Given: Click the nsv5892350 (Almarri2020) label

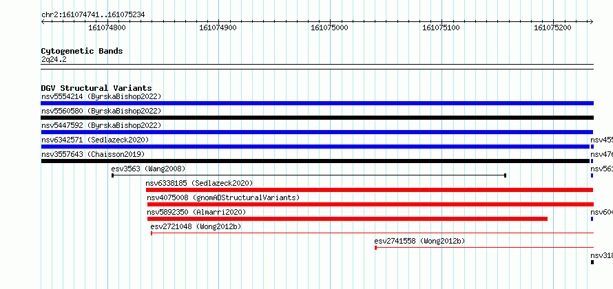Looking at the screenshot, I should [x=197, y=212].
